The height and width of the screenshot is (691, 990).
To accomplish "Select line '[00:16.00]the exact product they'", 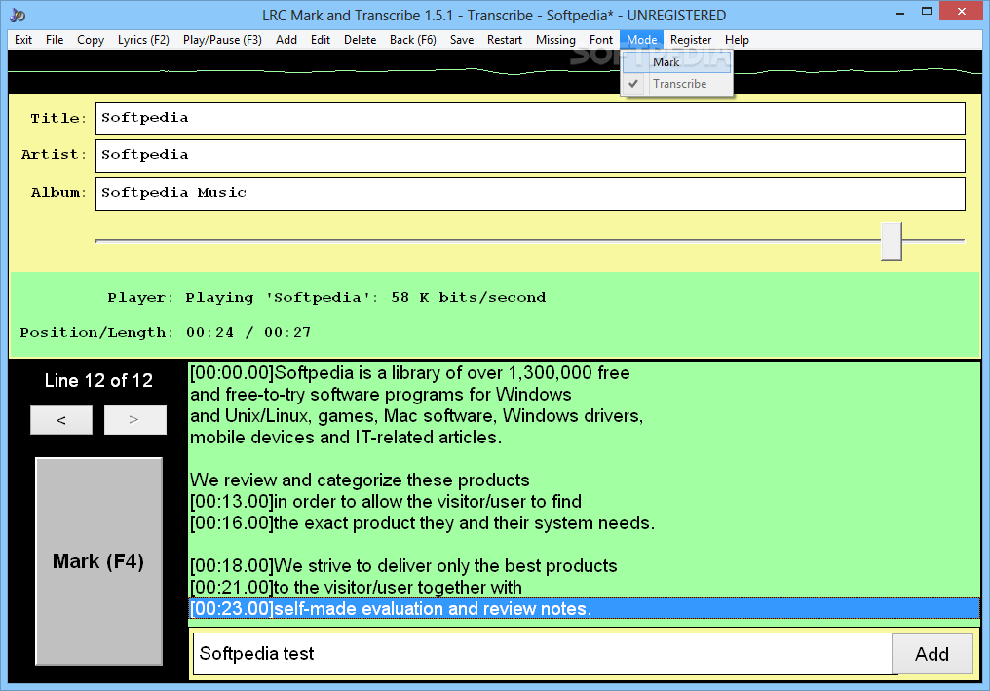I will pyautogui.click(x=584, y=523).
